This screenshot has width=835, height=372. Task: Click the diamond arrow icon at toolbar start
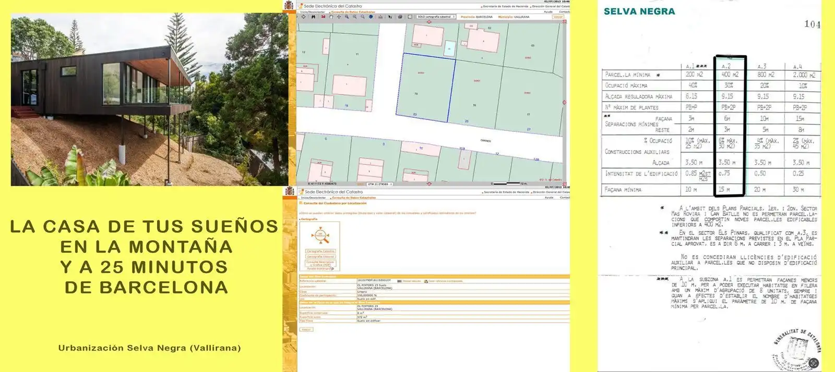303,17
